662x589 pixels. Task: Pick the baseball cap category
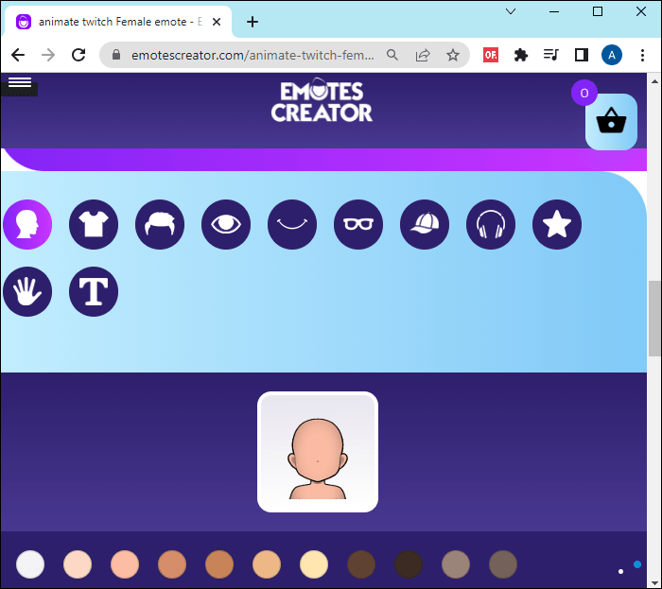click(x=425, y=224)
